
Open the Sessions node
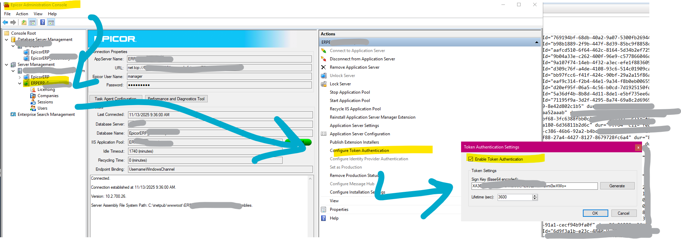tap(45, 102)
